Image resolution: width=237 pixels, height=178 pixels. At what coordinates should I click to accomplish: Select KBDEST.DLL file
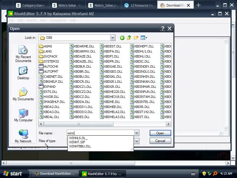(111, 46)
